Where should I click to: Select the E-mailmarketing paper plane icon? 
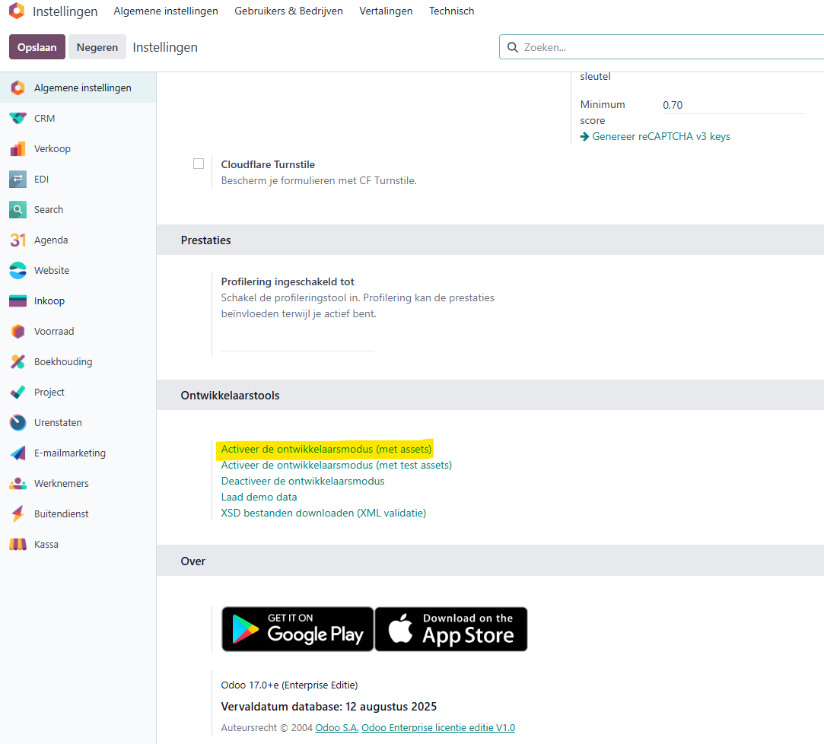[17, 453]
